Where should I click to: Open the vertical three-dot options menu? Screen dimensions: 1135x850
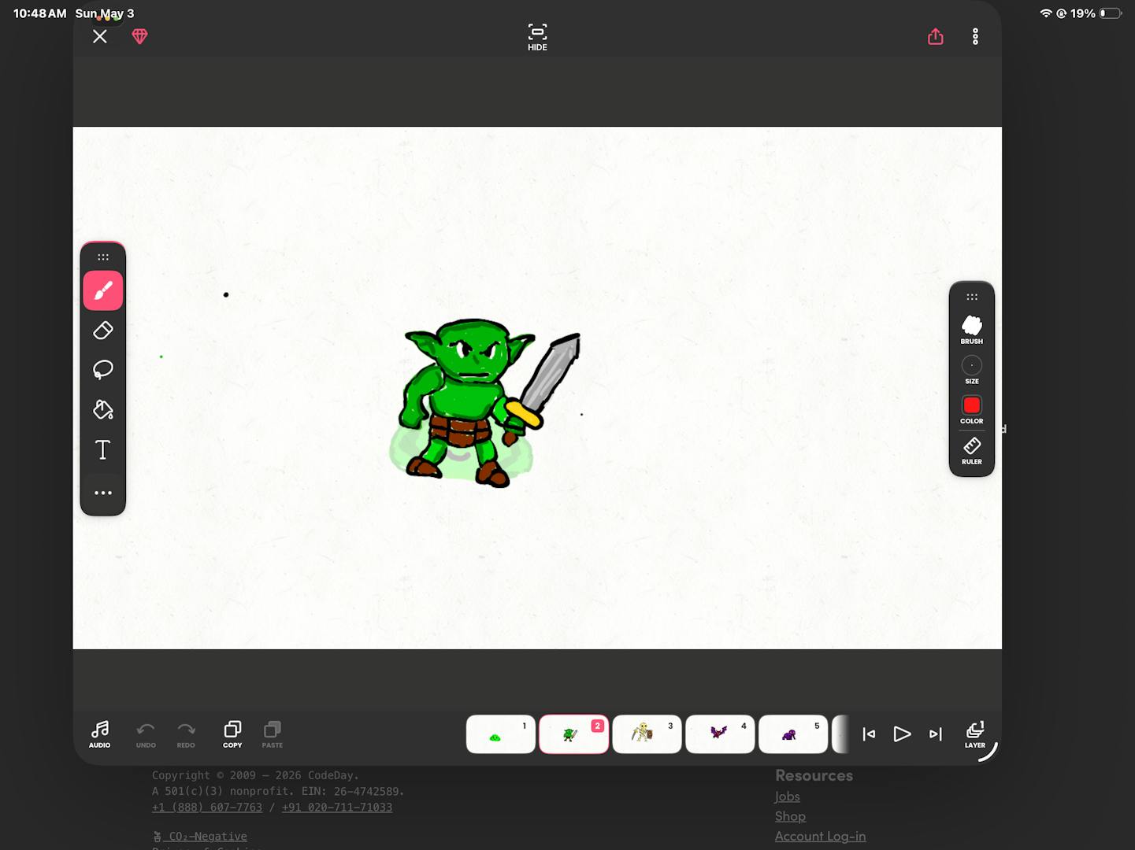[x=975, y=36]
